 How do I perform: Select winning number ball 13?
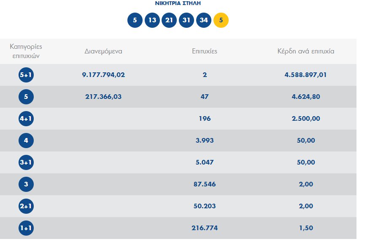152,20
